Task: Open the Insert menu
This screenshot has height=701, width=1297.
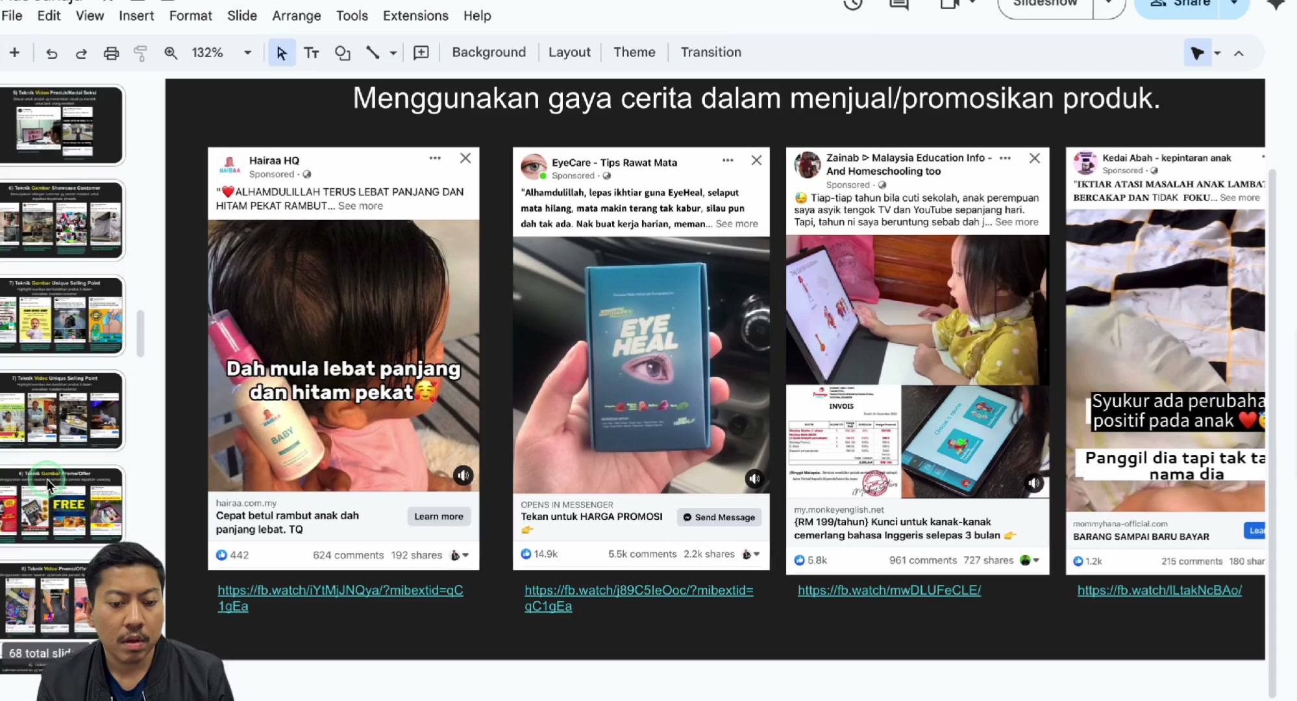Action: pos(136,16)
